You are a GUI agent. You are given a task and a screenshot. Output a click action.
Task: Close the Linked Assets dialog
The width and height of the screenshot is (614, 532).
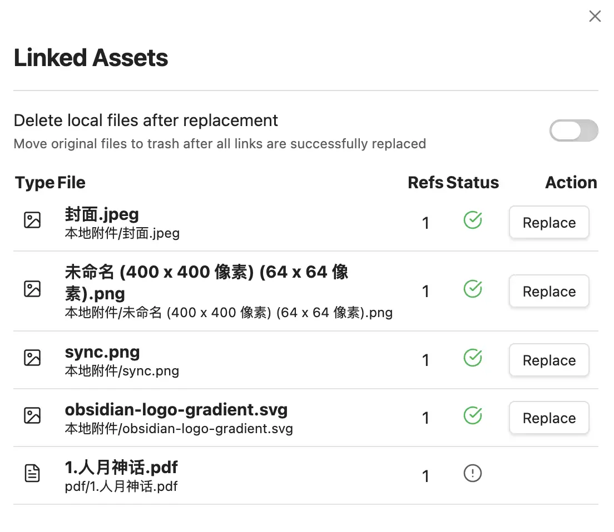(x=595, y=17)
